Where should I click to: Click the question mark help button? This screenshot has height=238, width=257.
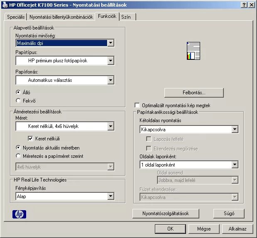pos(244,5)
